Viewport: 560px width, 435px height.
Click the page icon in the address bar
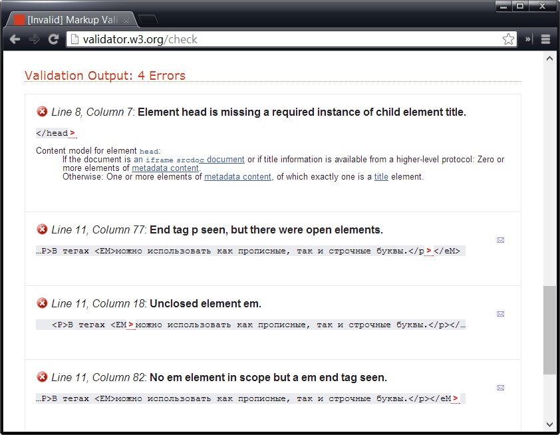[x=74, y=39]
